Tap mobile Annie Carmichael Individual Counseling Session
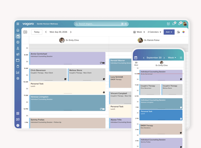The height and width of the screenshot is (148, 201). (x=161, y=75)
